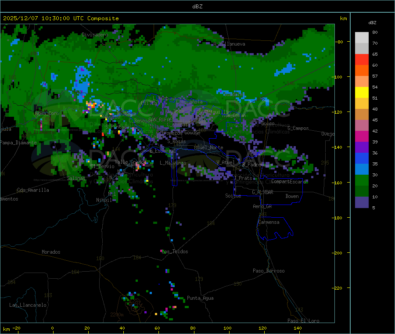Viewport: 395px width, 334px height.
Task: Click the Bowen place label
Action: click(x=292, y=196)
